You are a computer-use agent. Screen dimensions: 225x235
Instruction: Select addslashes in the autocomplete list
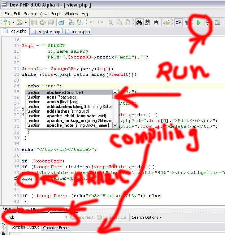coord(69,111)
